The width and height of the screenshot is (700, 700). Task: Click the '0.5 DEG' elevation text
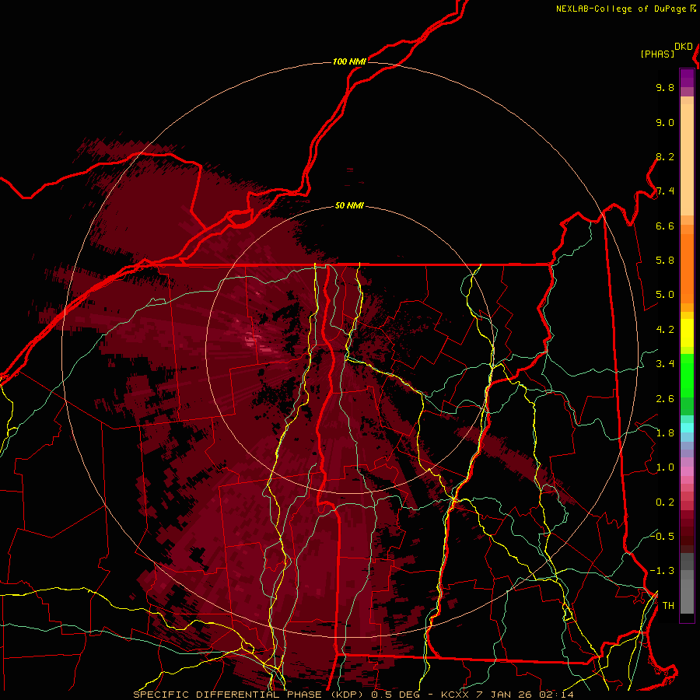coord(397,695)
